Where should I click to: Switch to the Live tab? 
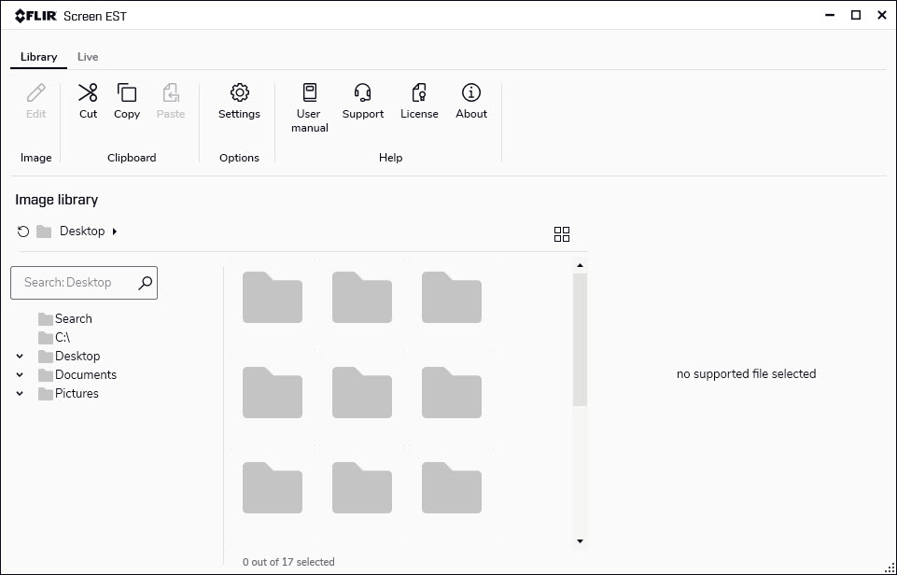point(88,57)
